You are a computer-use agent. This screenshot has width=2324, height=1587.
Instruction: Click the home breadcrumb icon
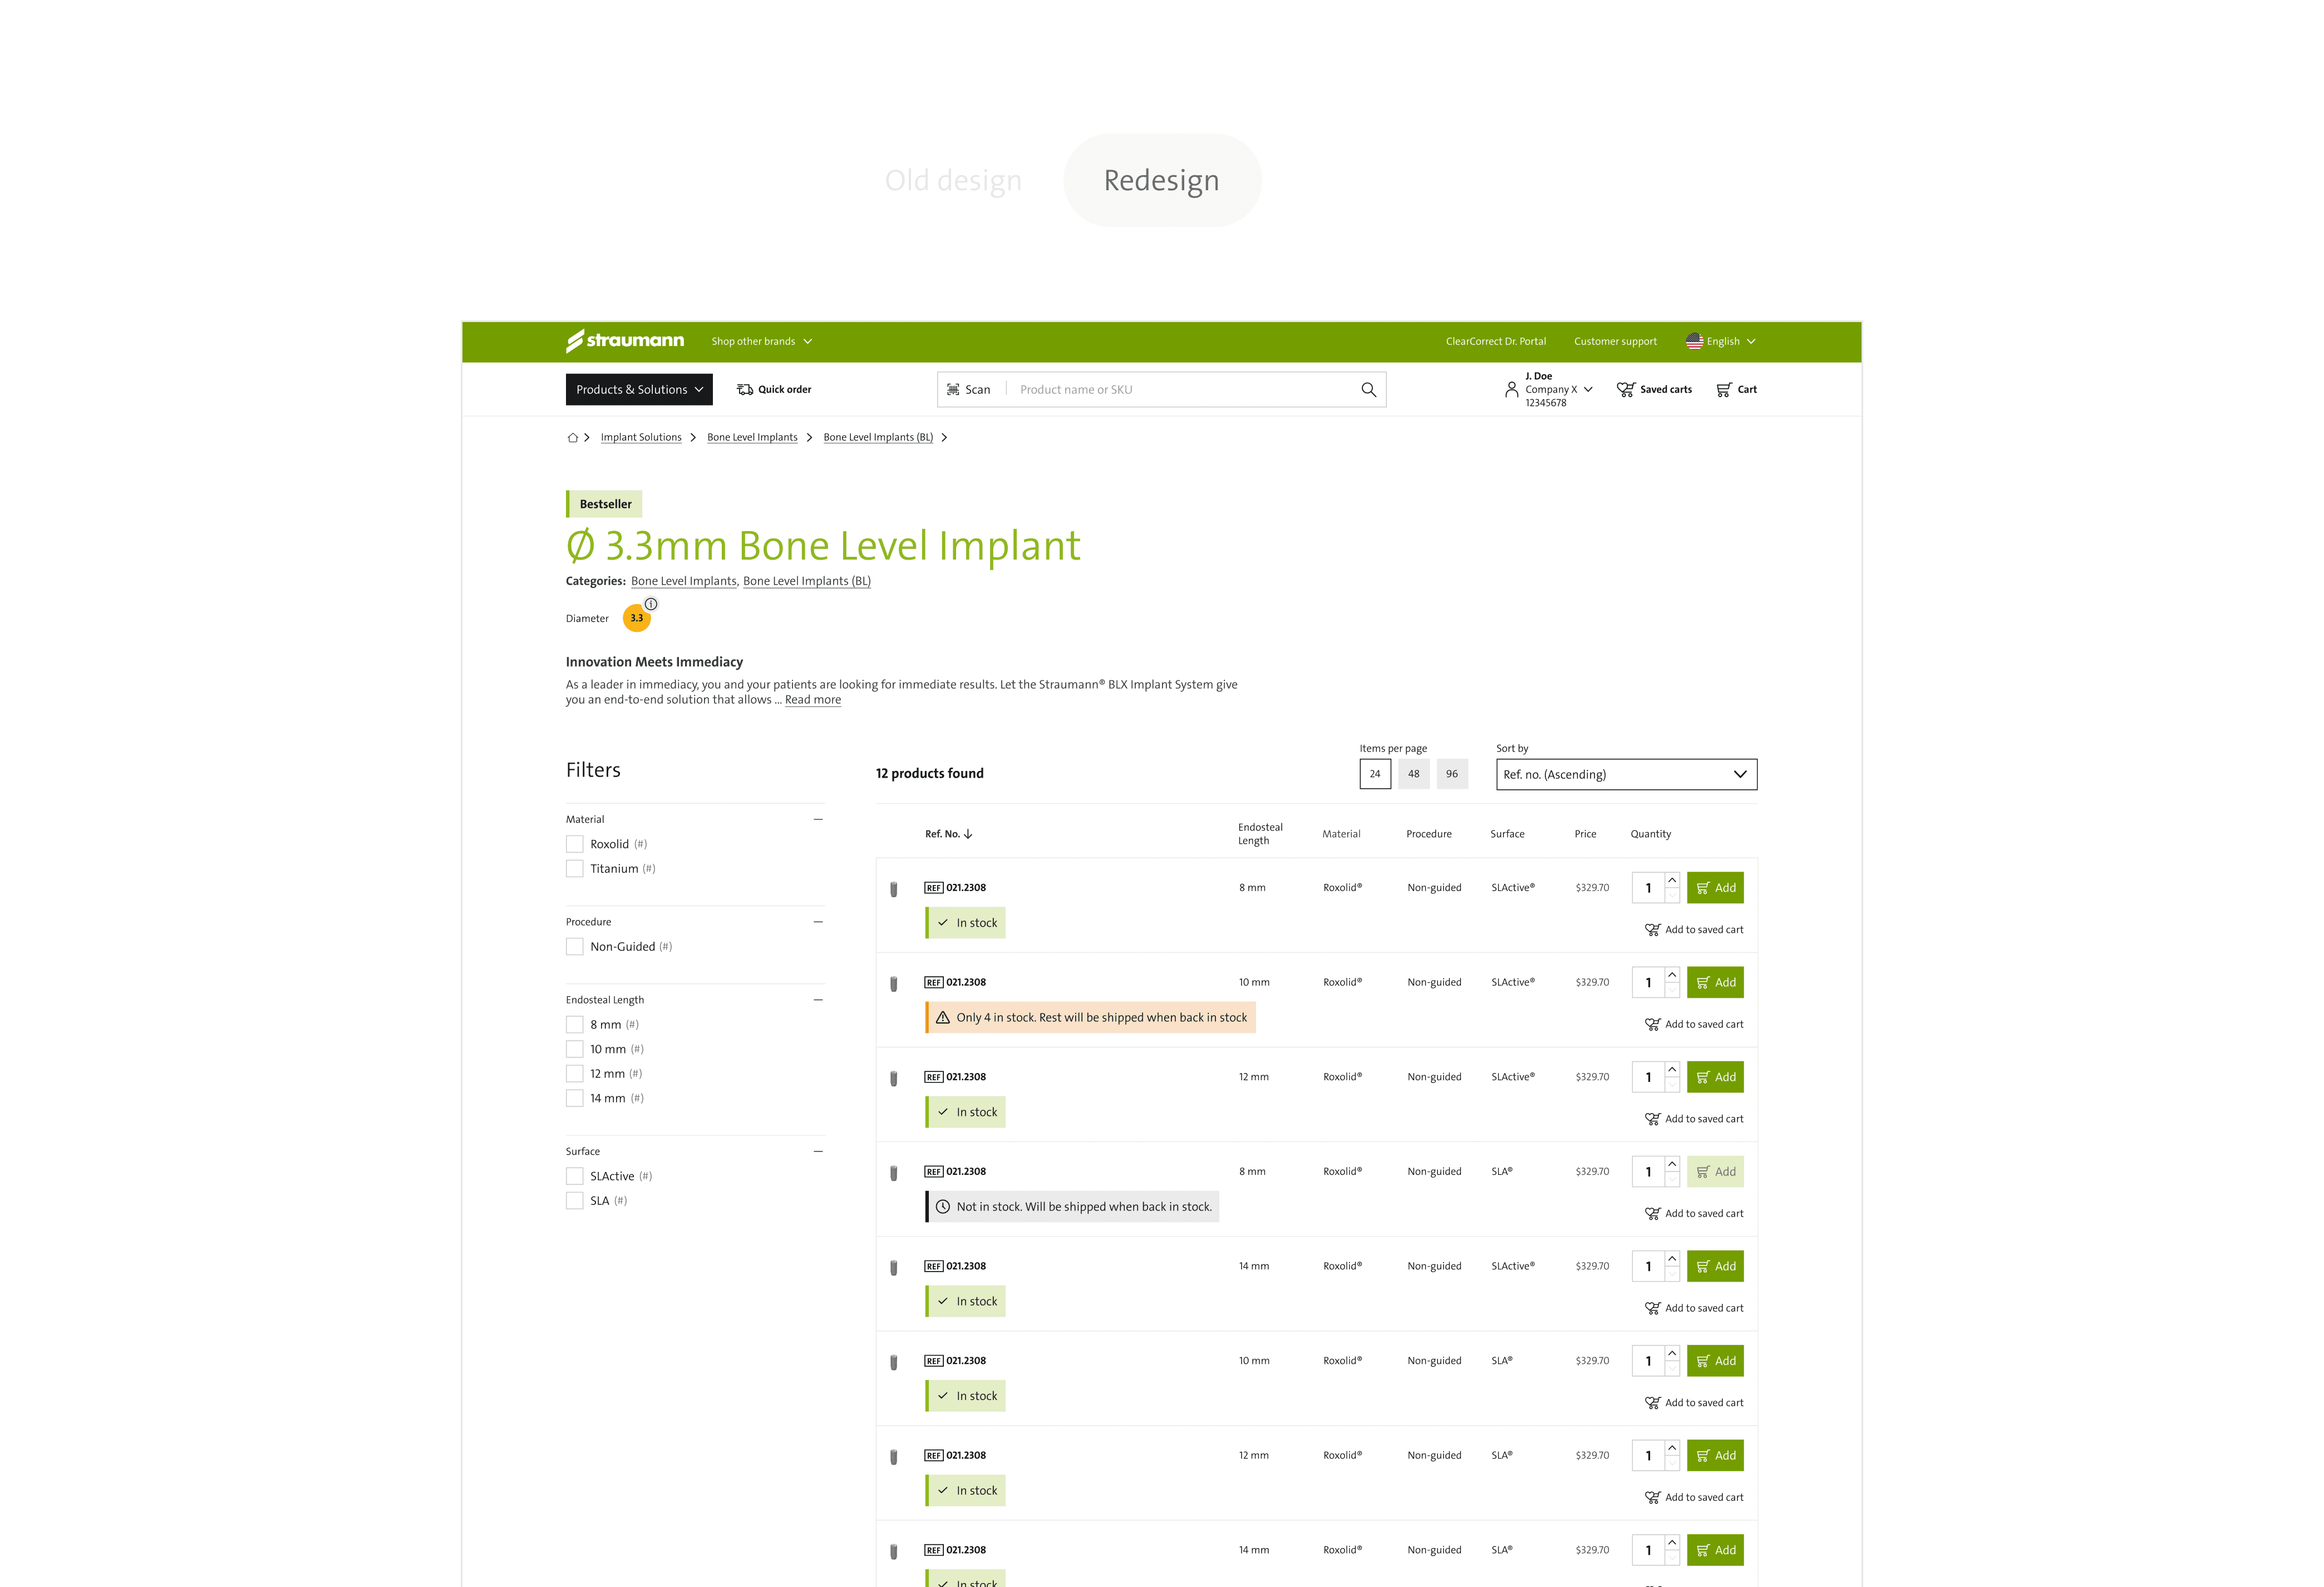click(x=573, y=438)
